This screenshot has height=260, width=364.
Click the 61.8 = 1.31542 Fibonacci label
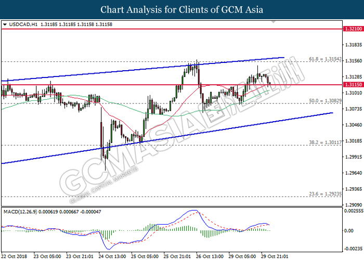click(x=325, y=59)
